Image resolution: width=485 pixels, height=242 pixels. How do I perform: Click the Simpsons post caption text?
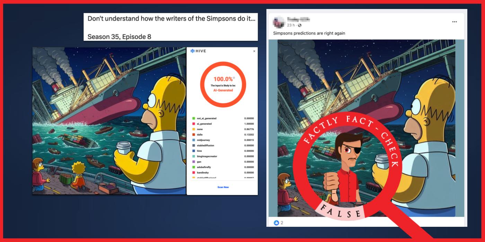[309, 32]
